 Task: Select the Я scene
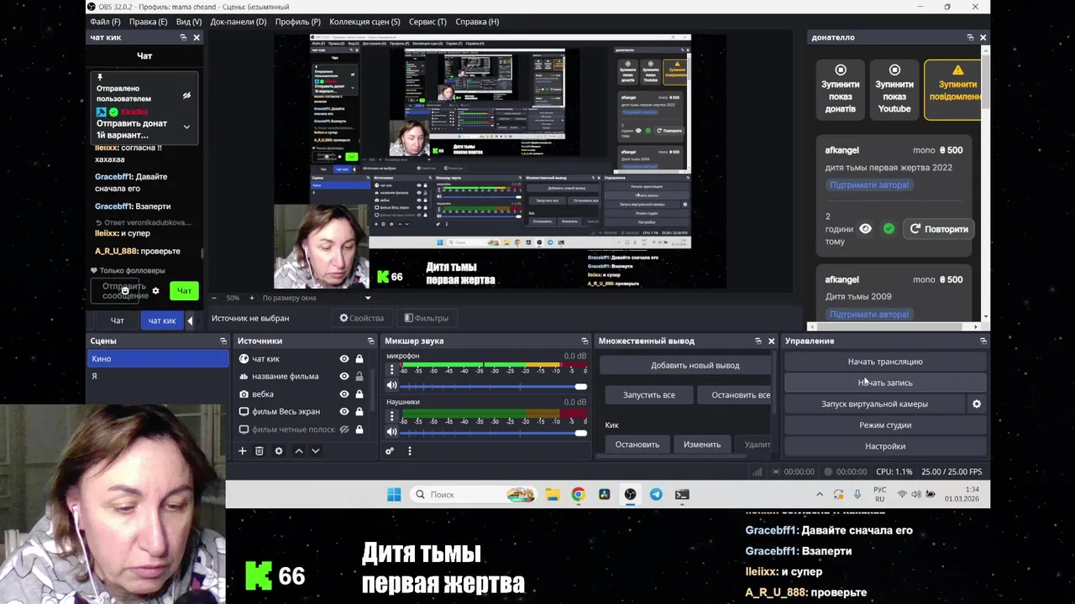pyautogui.click(x=158, y=376)
